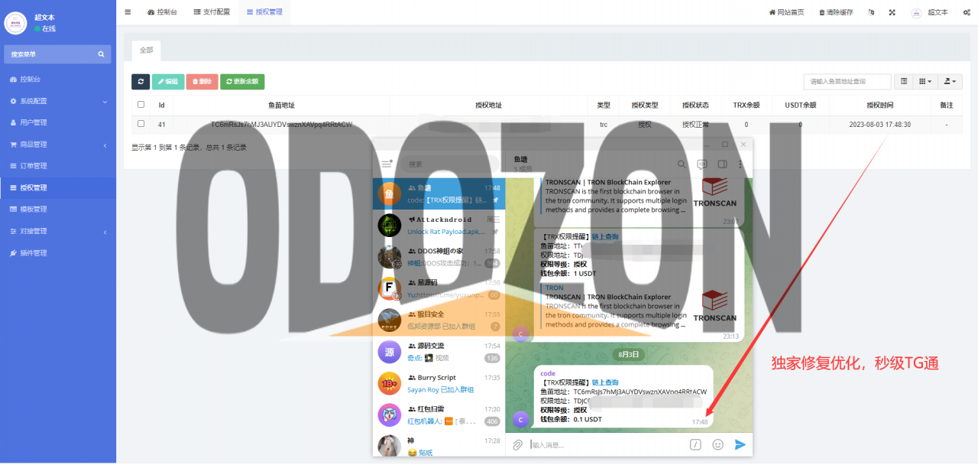Open the 红包扫雷 group chat
Screen dimensions: 978x465
pos(439,415)
